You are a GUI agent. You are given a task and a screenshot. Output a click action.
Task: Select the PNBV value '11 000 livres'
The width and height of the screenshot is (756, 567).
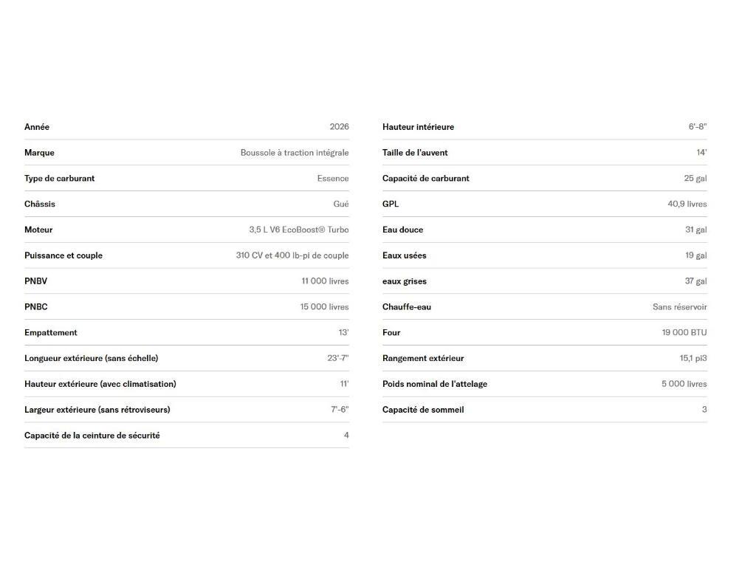(325, 281)
